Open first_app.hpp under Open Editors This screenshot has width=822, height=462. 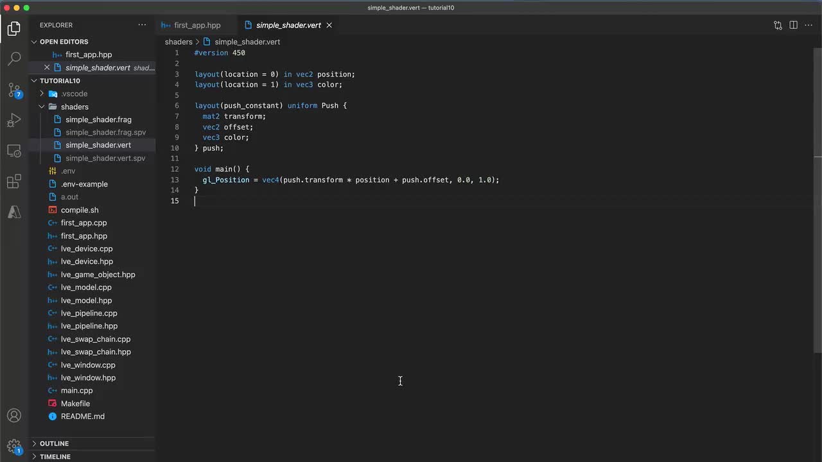coord(89,55)
